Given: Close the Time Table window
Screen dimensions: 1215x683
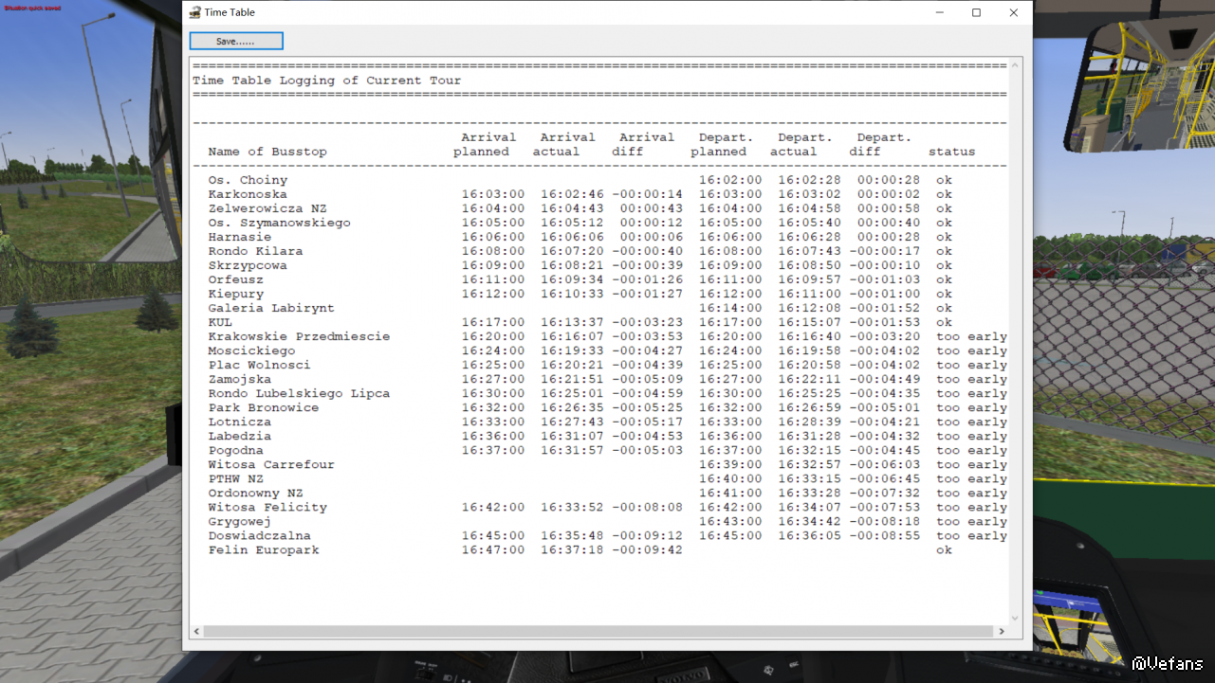Looking at the screenshot, I should (1014, 12).
